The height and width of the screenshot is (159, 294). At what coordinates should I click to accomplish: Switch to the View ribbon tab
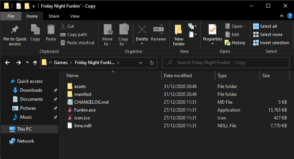75,16
